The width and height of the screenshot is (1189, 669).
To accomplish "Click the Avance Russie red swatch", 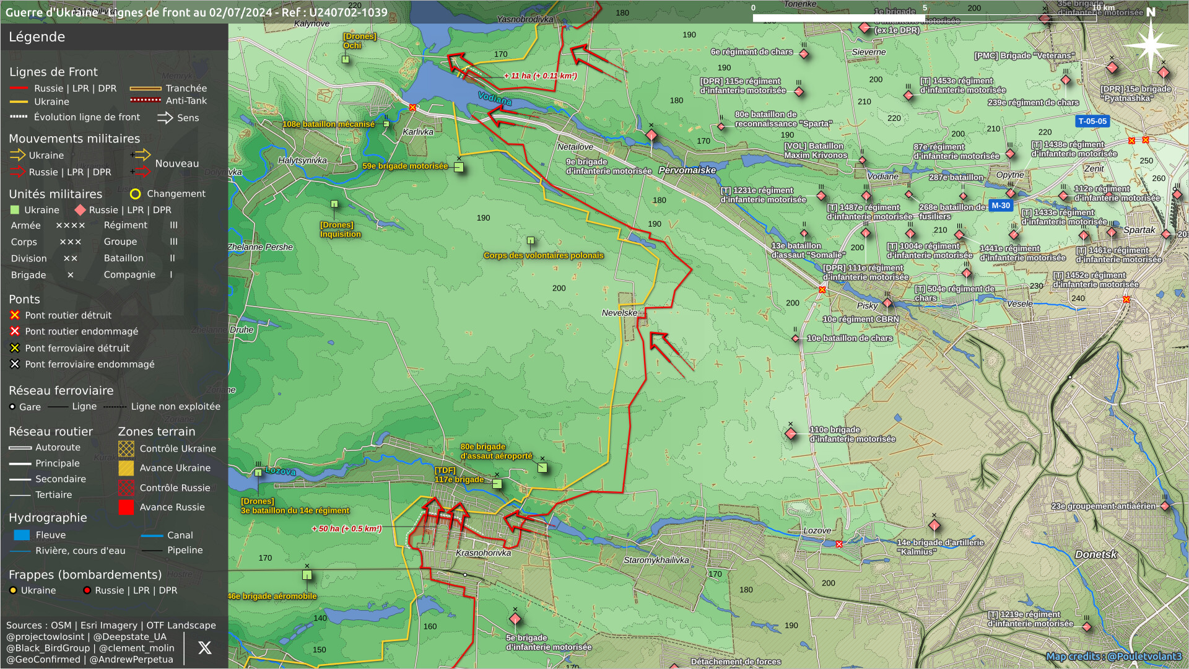I will coord(126,507).
